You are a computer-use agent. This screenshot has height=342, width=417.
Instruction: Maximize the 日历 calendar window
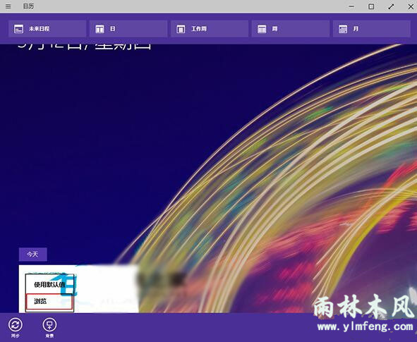point(371,6)
